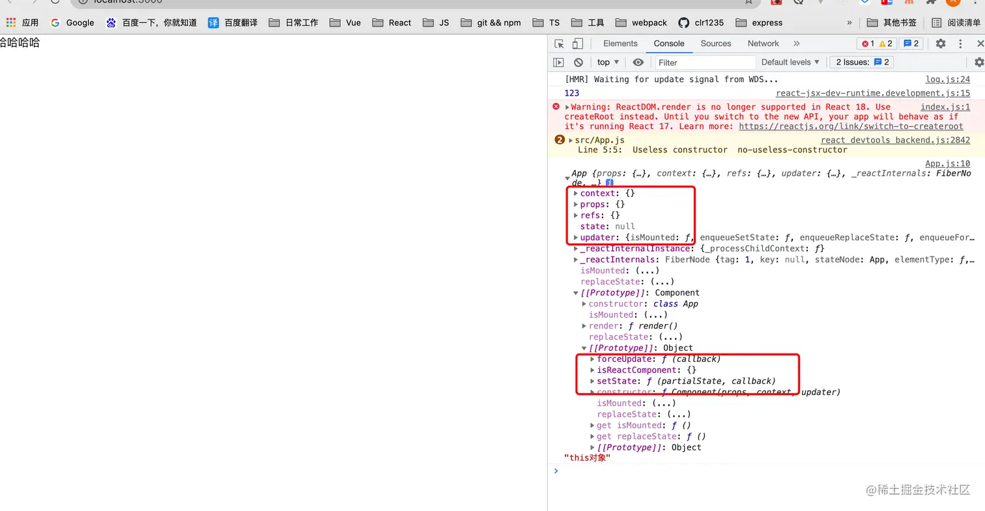Expand the constructor: class App entry
Image resolution: width=985 pixels, height=511 pixels.
point(584,304)
